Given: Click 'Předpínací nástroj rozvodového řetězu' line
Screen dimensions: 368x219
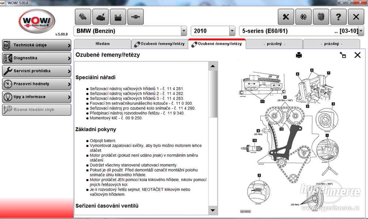Looking at the screenshot, I should pyautogui.click(x=137, y=113).
